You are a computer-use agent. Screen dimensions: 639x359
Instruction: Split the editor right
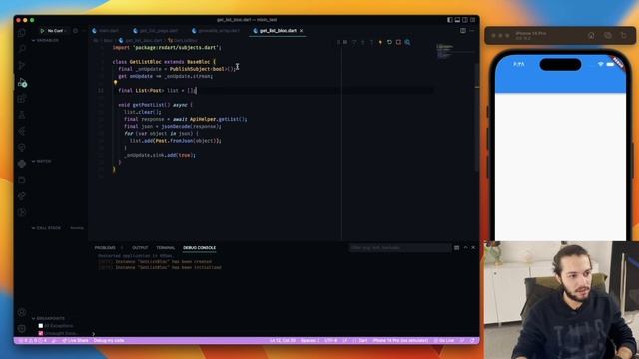(x=463, y=31)
